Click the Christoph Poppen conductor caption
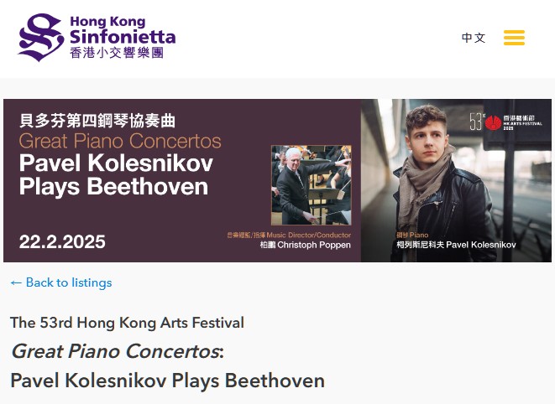This screenshot has width=555, height=404. (300, 246)
